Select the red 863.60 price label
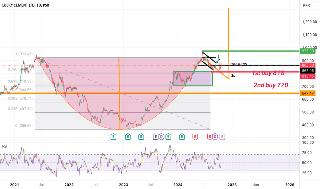320x189 pixels. click(308, 65)
